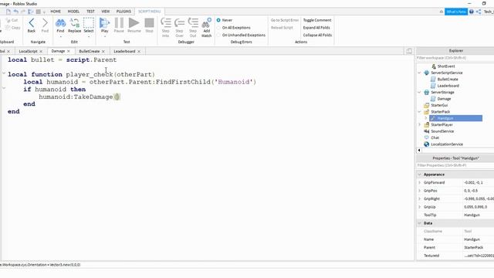
Task: Click the undo arrow in quick access bar
Action: pyautogui.click(x=15, y=12)
